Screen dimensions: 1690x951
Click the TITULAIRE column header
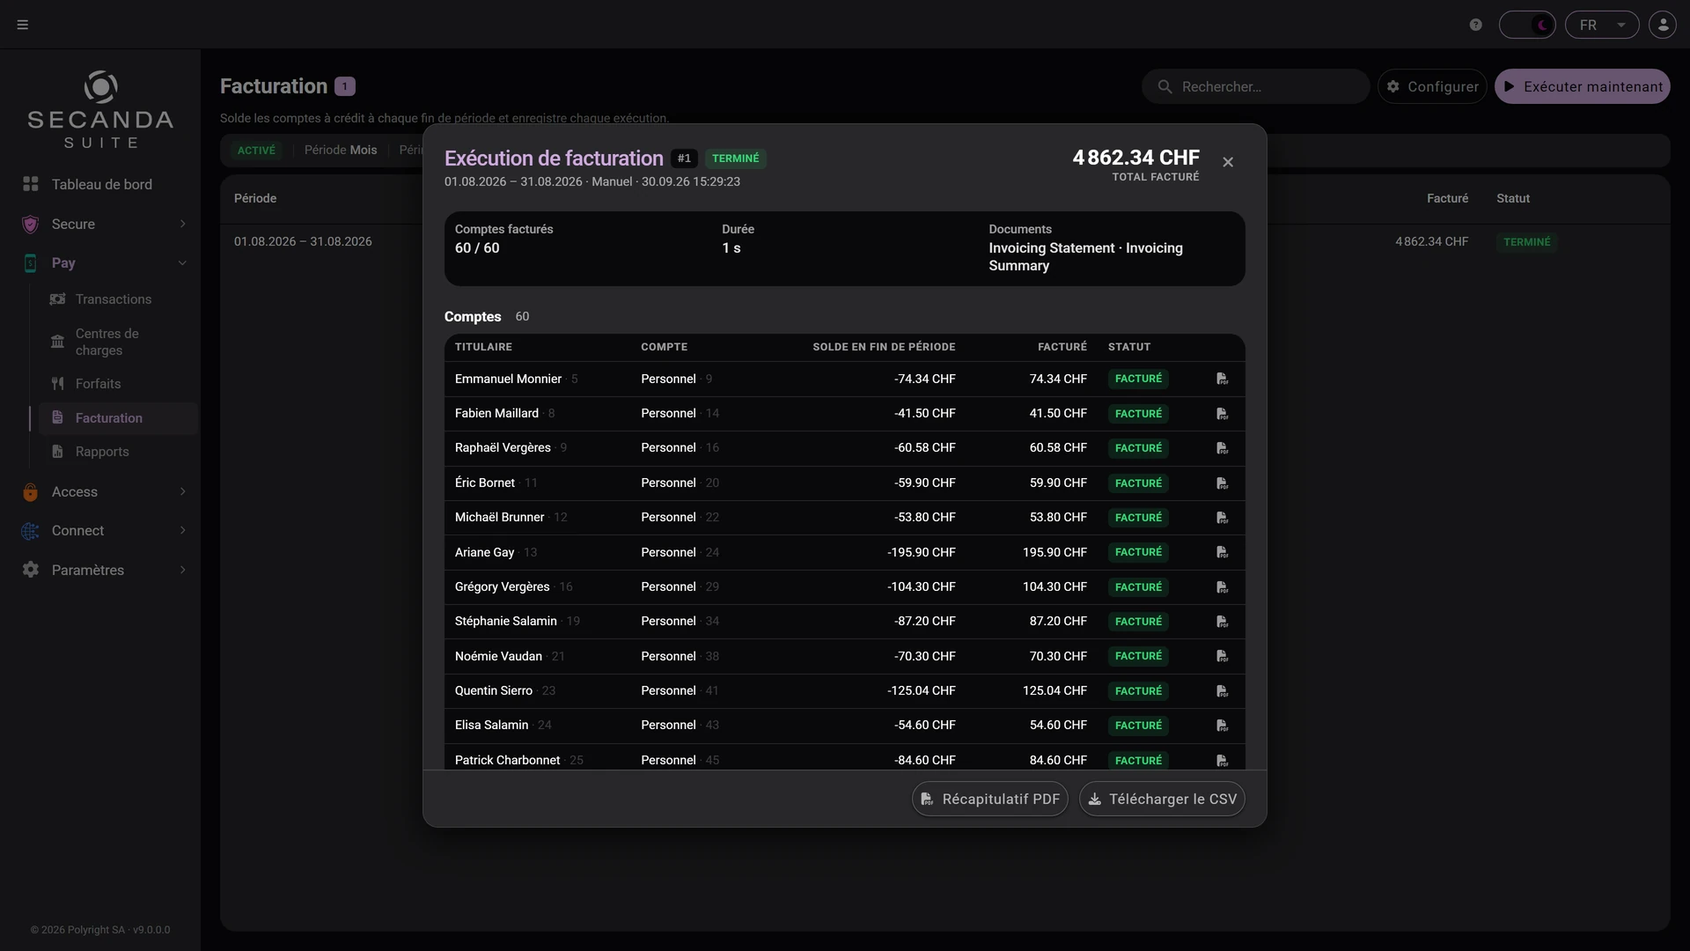coord(483,347)
